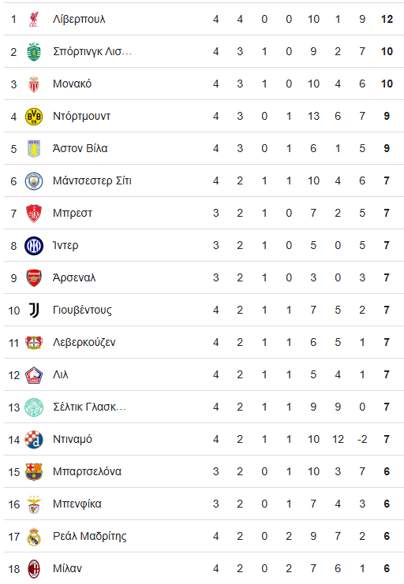This screenshot has width=404, height=584.
Task: Open the Arsenal cannon crest icon
Action: pos(34,278)
